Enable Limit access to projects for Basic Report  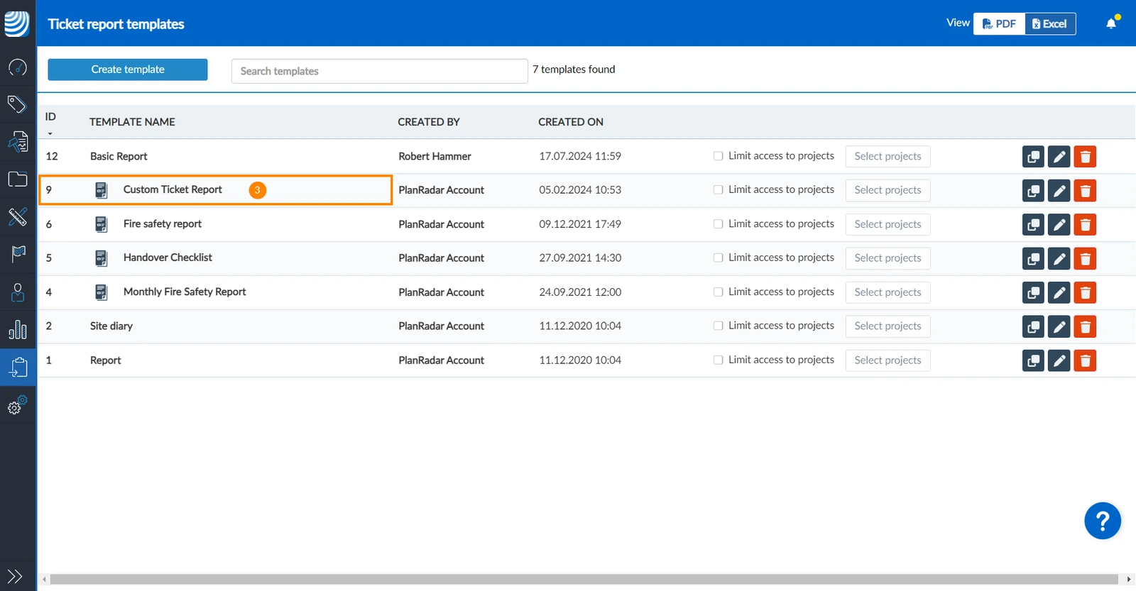click(718, 156)
